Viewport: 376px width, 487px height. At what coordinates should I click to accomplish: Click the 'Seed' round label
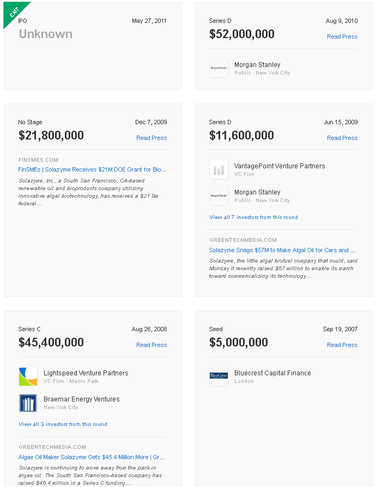tap(216, 329)
